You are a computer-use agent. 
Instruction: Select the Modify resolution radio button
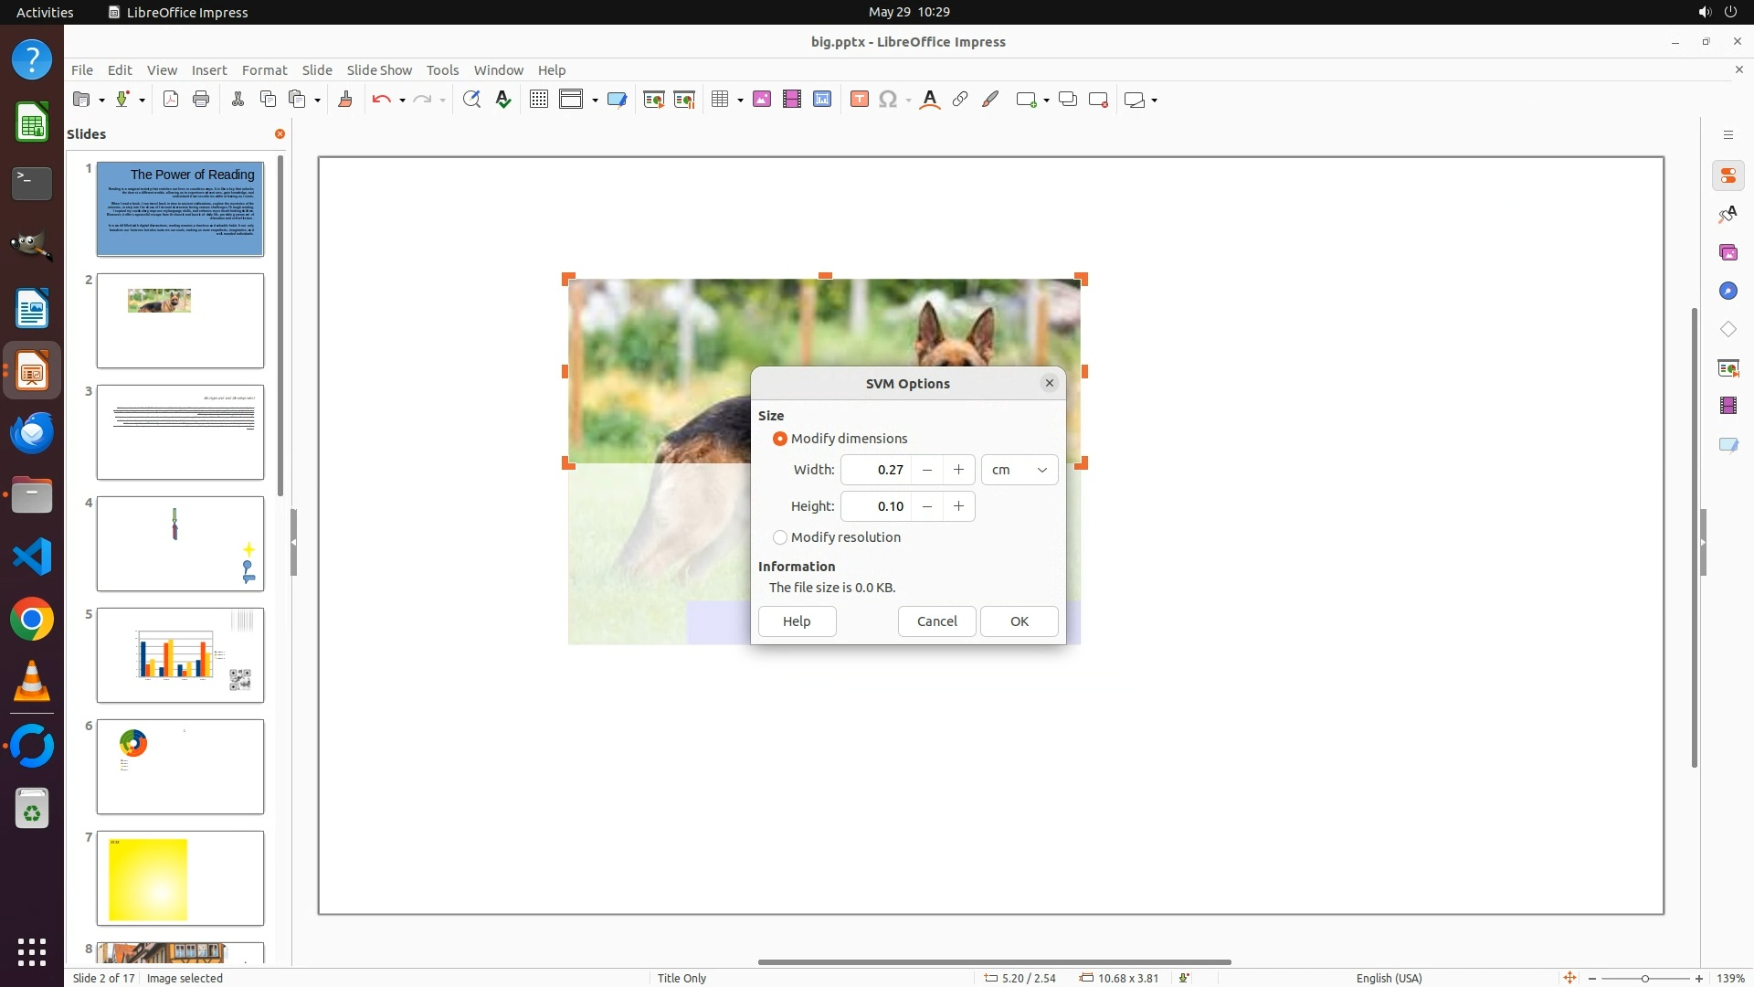(x=780, y=537)
